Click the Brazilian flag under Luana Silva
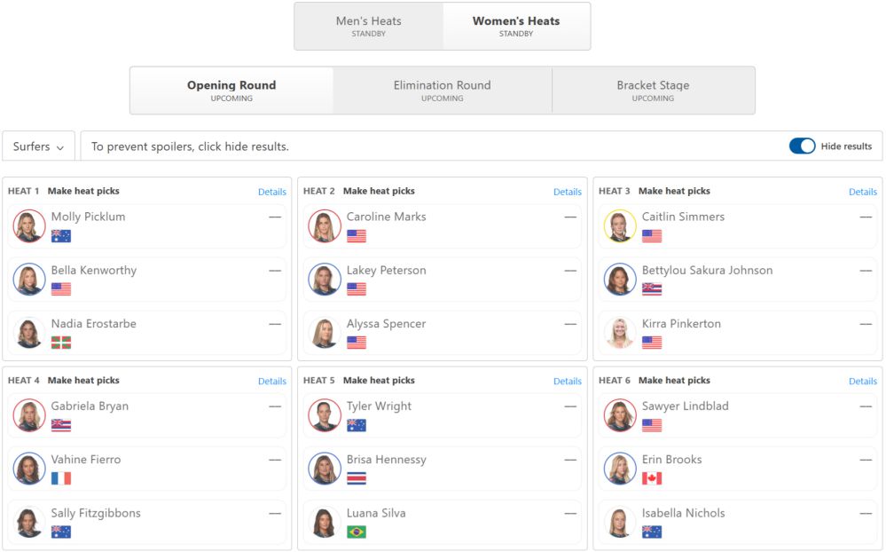Image resolution: width=886 pixels, height=552 pixels. coord(356,532)
